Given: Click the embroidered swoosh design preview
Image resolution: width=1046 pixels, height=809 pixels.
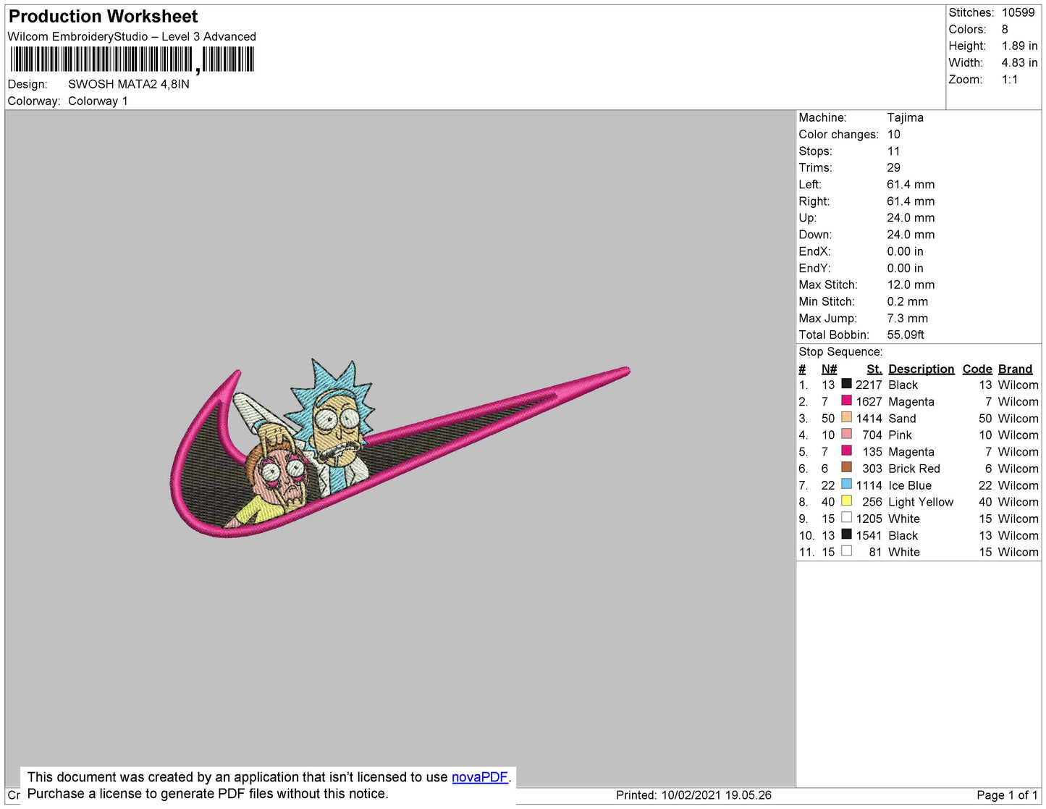Looking at the screenshot, I should point(398,449).
